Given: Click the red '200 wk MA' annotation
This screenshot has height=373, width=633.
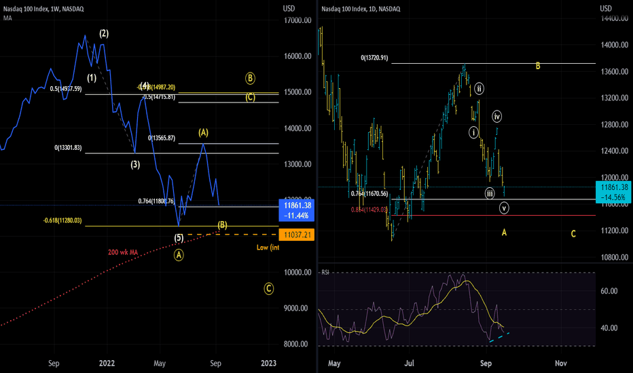Looking at the screenshot, I should click(x=123, y=252).
